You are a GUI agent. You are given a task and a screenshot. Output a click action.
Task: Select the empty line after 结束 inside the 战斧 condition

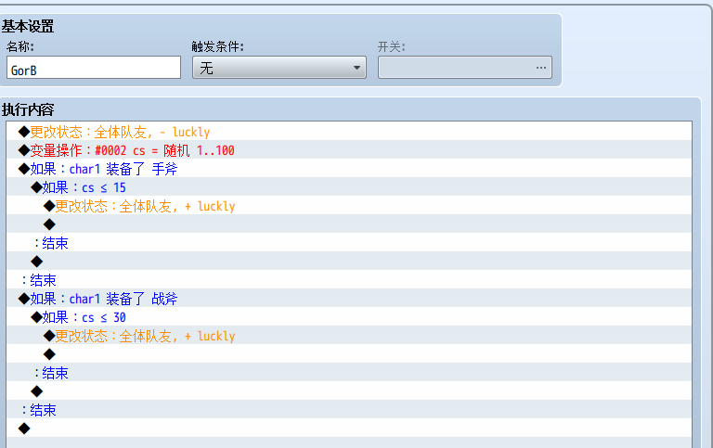pyautogui.click(x=349, y=391)
